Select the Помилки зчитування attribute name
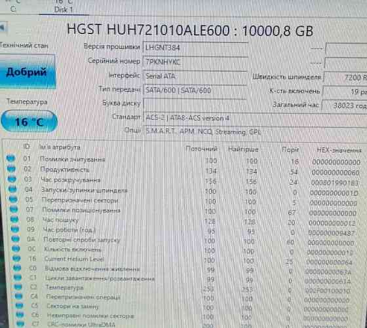This screenshot has width=367, height=328. [x=72, y=159]
